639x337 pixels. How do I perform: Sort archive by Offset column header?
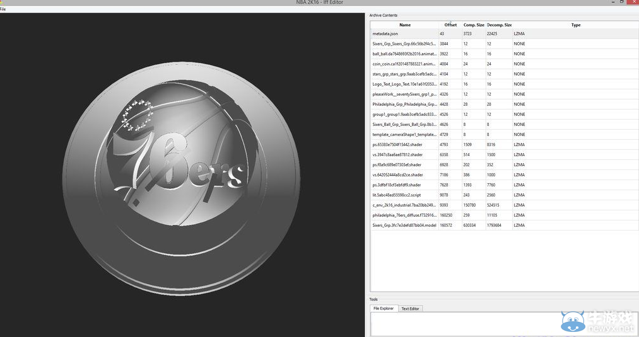point(450,25)
